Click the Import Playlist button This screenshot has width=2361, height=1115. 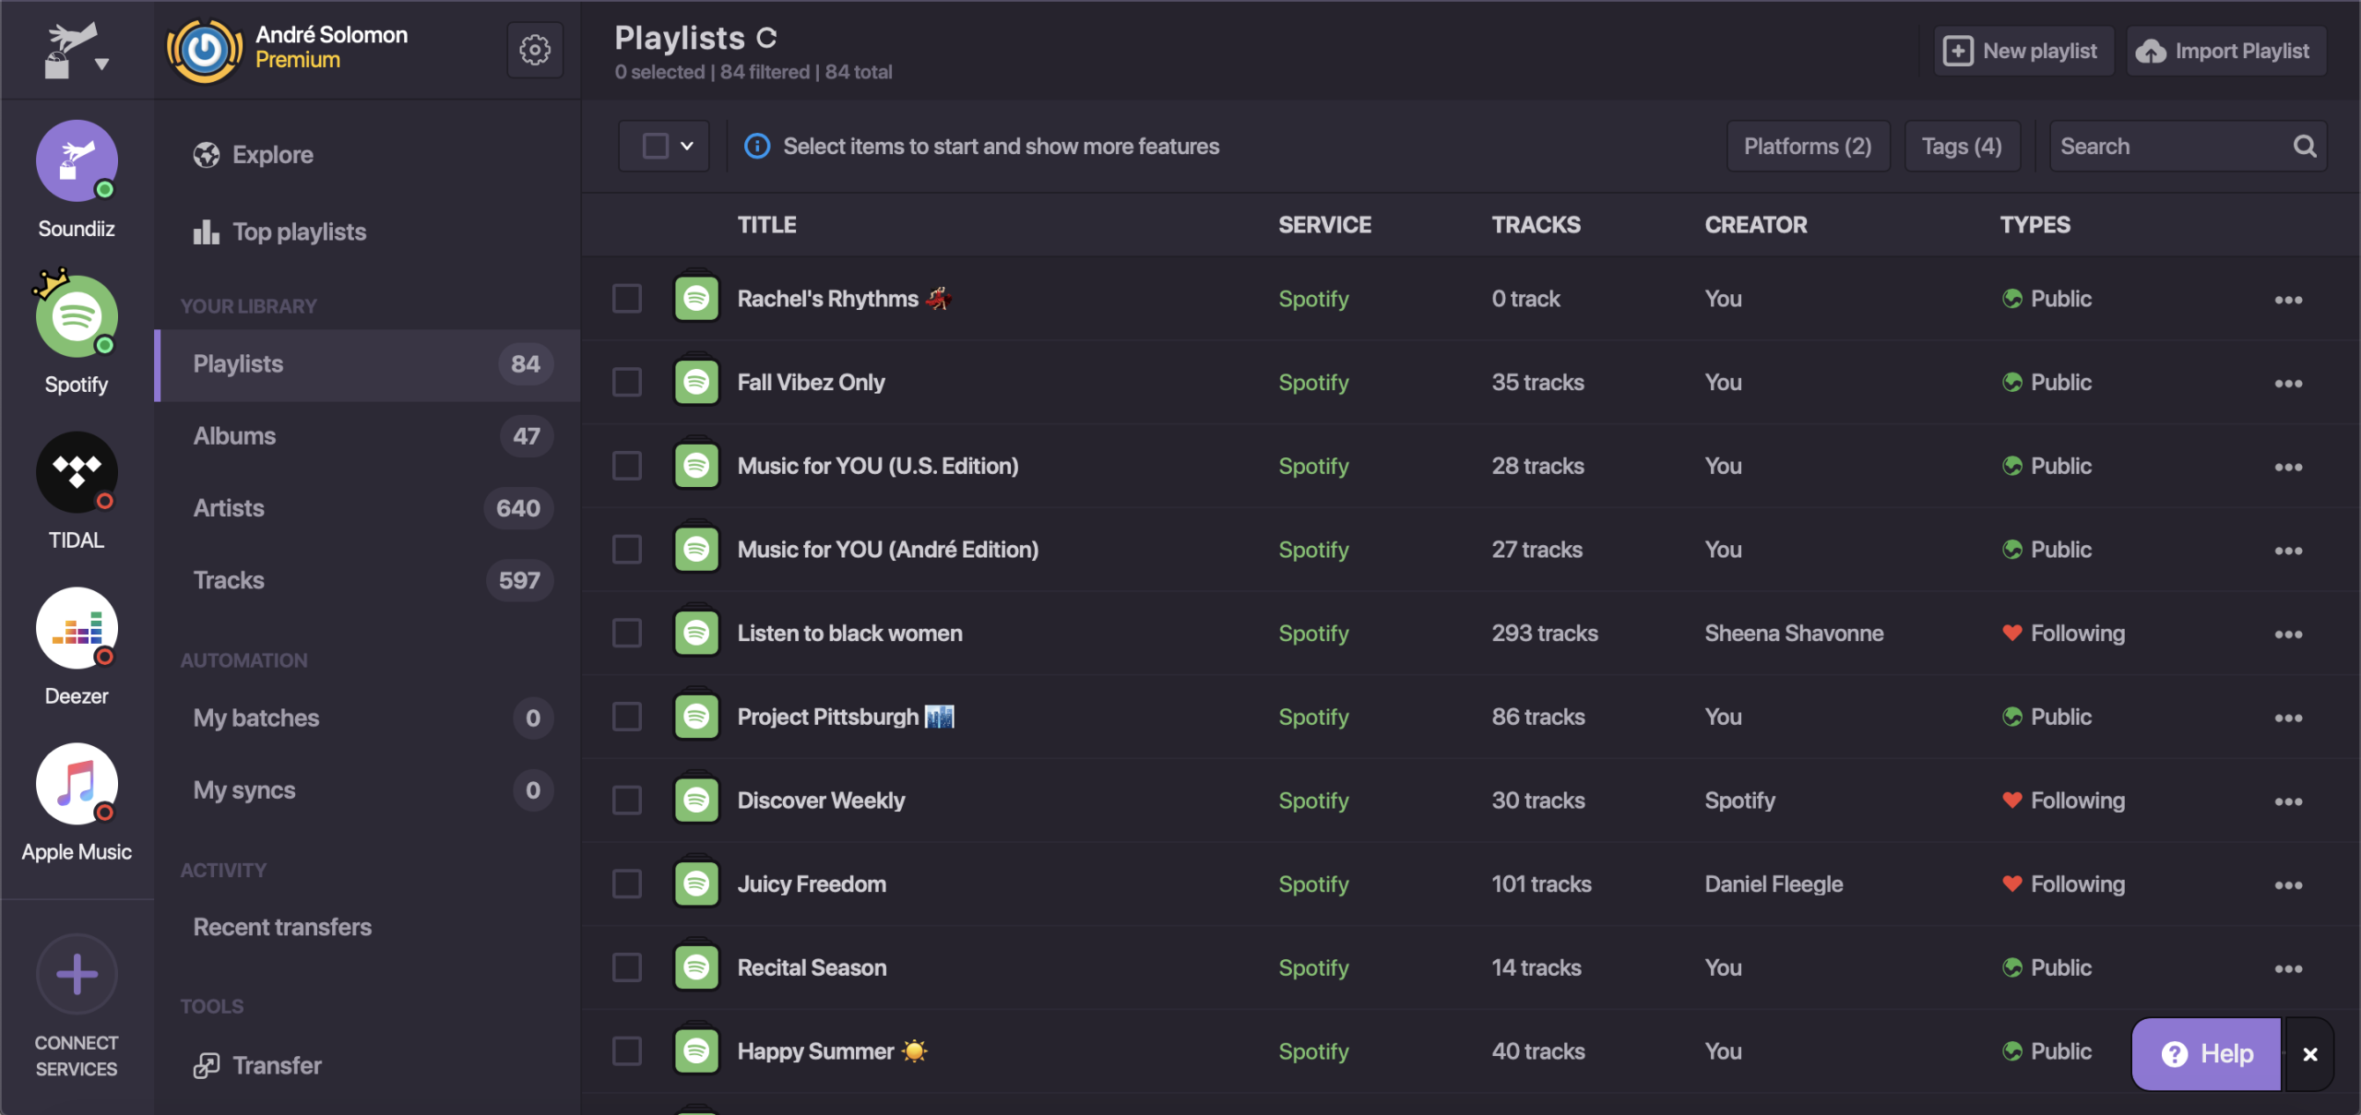click(x=2226, y=50)
